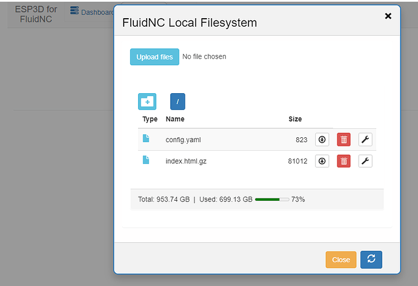Open wrench options for index.html.gz
Image resolution: width=418 pixels, height=286 pixels.
(365, 161)
